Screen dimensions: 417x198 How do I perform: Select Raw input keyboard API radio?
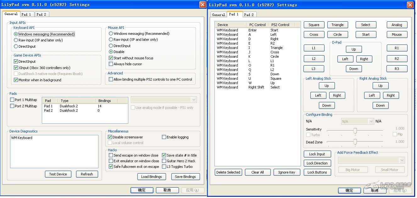point(16,40)
